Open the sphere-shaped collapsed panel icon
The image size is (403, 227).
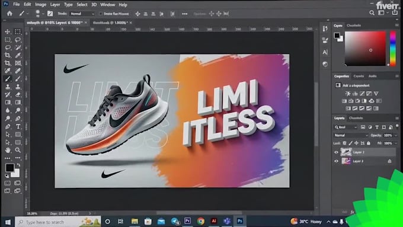coord(325,64)
